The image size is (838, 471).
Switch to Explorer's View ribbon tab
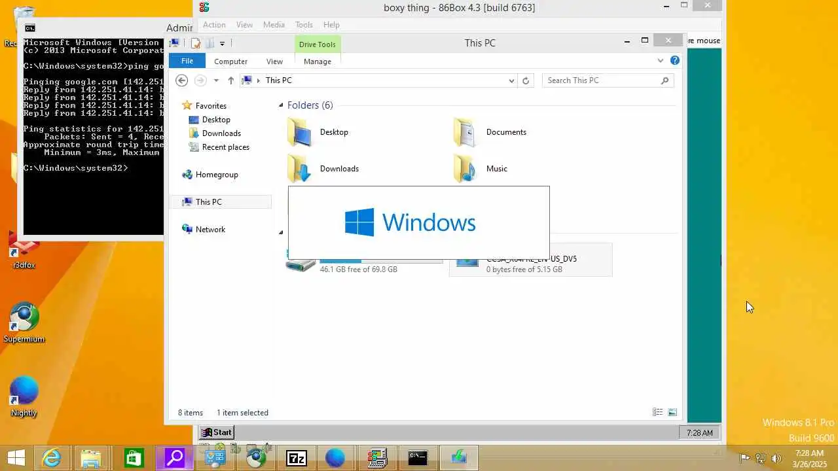[274, 61]
